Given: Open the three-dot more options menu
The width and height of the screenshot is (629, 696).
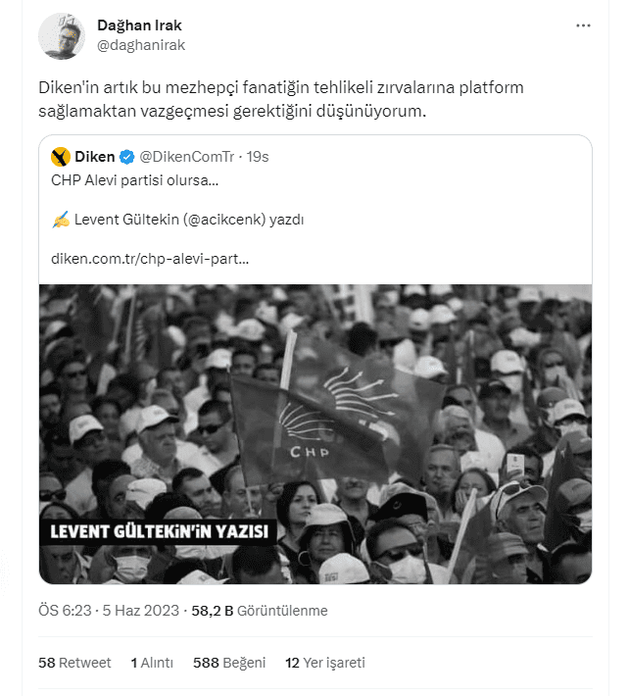Looking at the screenshot, I should (584, 25).
